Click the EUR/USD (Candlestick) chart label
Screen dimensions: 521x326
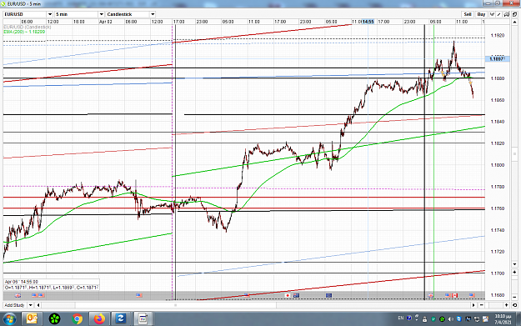[28, 27]
